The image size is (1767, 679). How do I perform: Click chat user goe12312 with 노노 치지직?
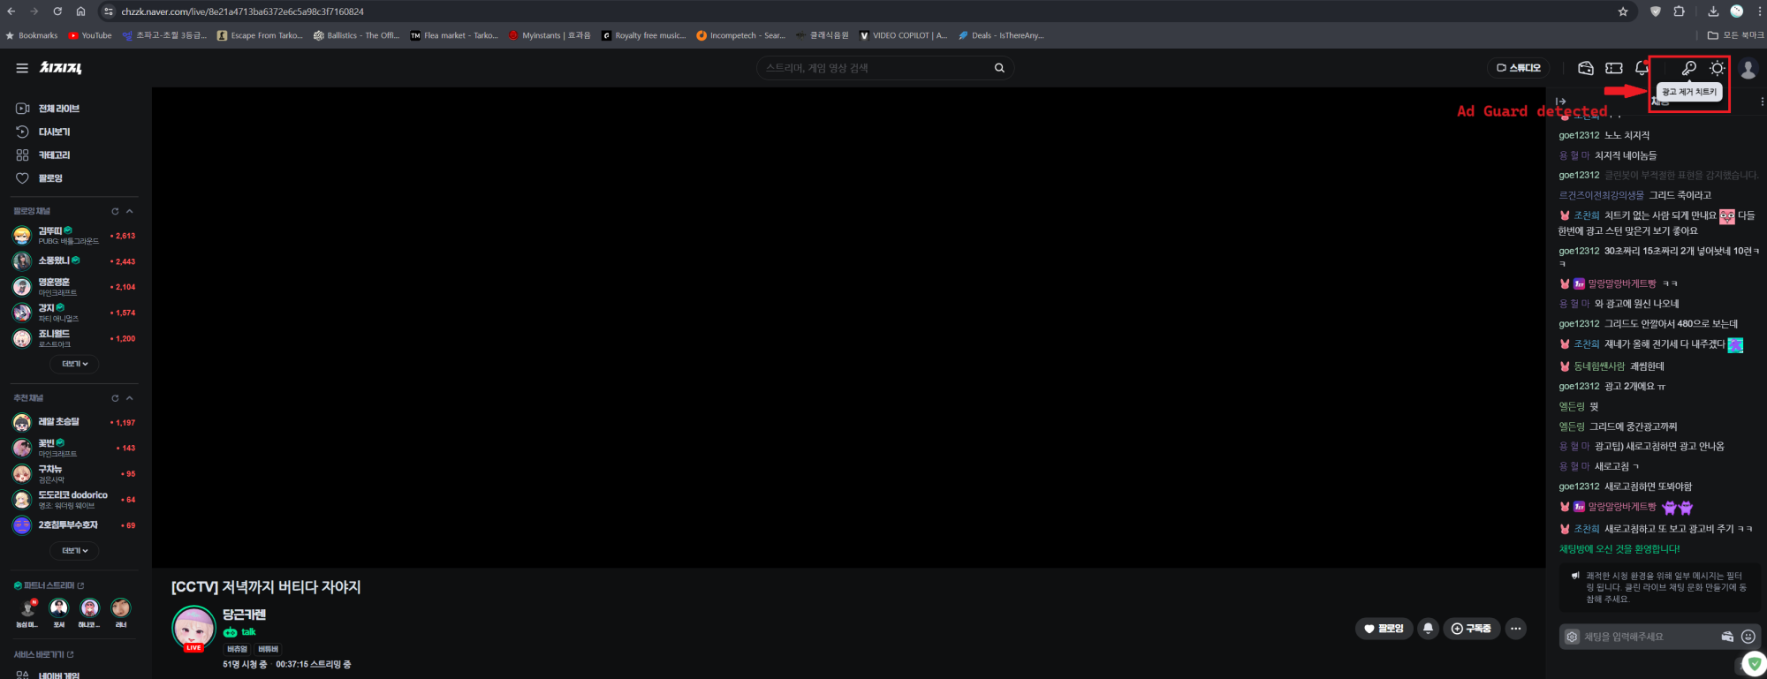click(1579, 135)
